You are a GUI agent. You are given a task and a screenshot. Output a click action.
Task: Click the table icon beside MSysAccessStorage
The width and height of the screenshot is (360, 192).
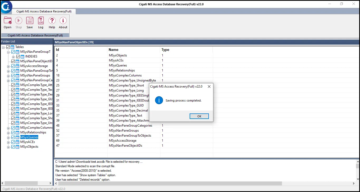(x=17, y=66)
